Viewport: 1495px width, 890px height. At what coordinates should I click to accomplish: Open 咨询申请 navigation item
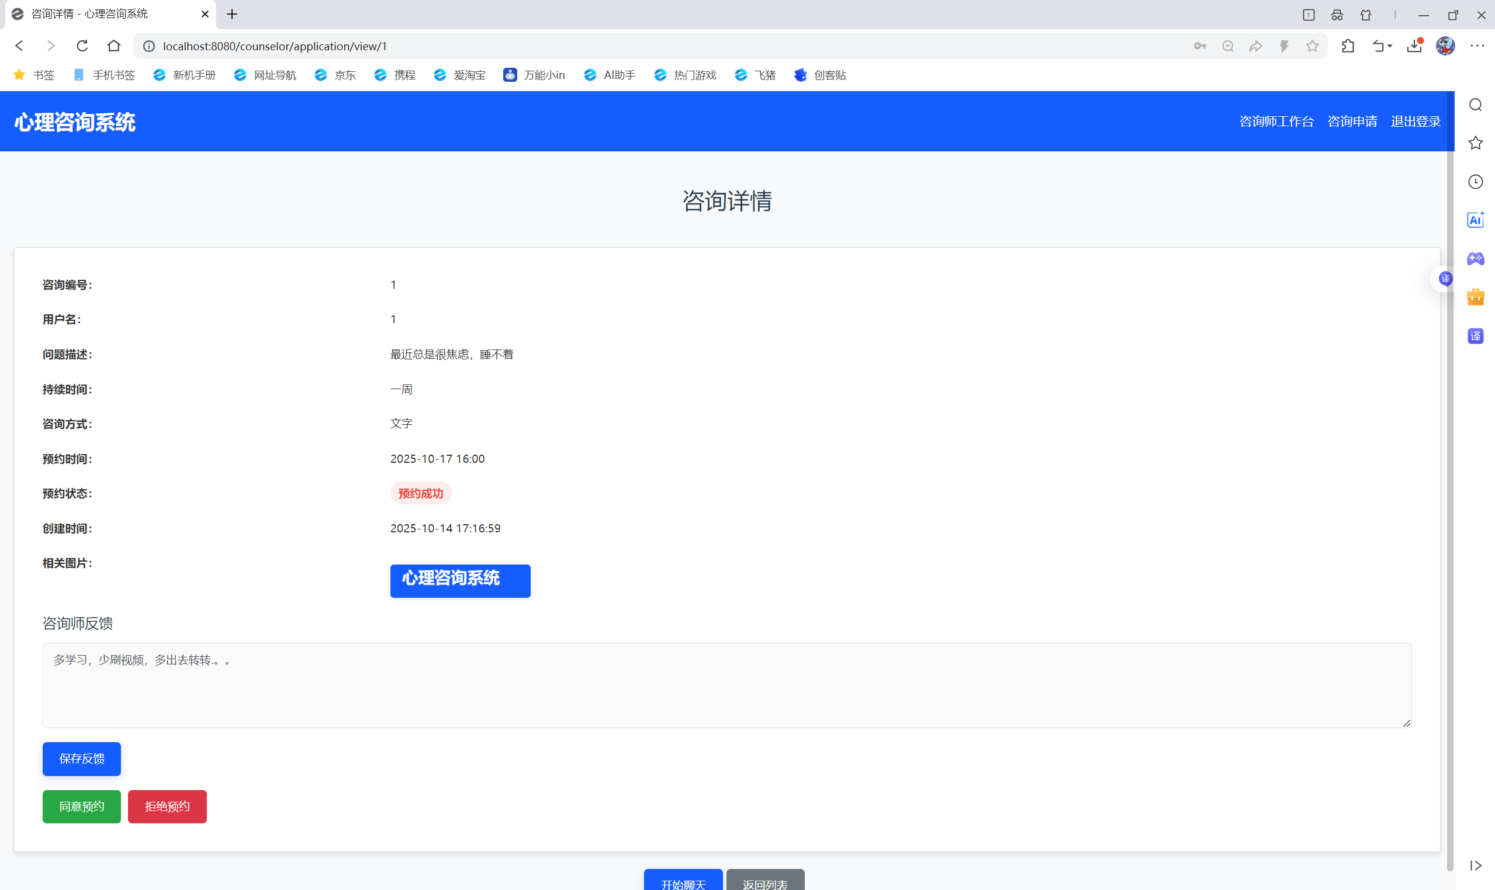(1352, 122)
